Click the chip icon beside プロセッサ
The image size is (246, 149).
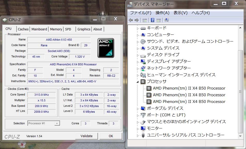pos(143,82)
